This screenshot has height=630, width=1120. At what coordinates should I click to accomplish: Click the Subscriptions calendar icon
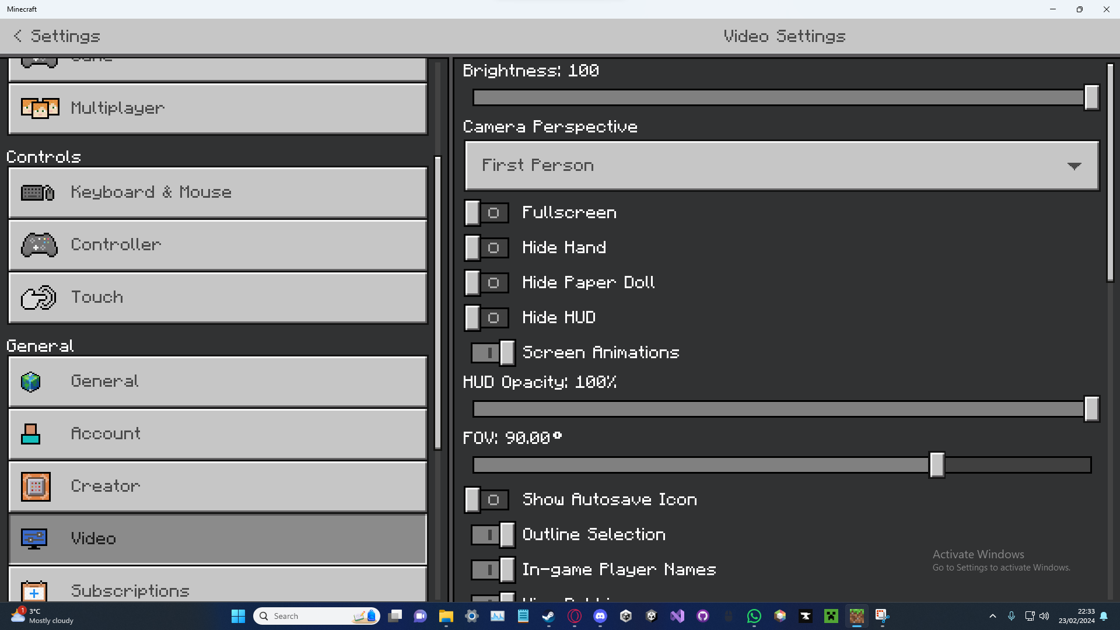(x=34, y=590)
